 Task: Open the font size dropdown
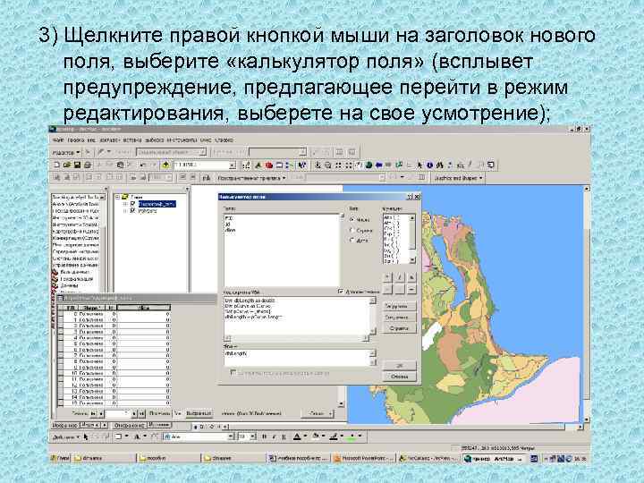(252, 436)
